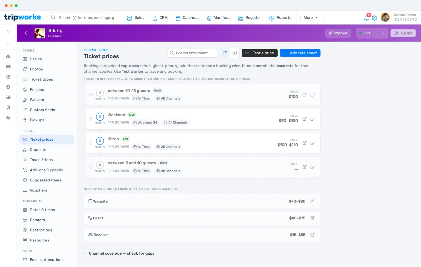Edit the 'between 10-15 guests' rule
Screen dimensions: 421x267
click(x=304, y=95)
